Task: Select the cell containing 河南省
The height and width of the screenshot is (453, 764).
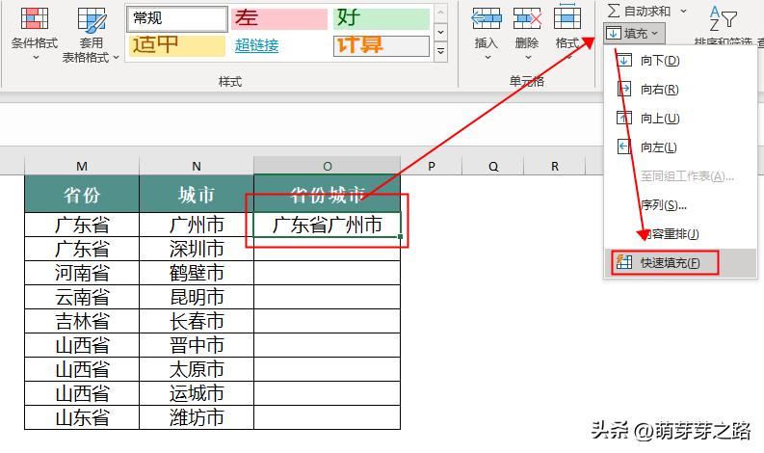Action: [82, 273]
